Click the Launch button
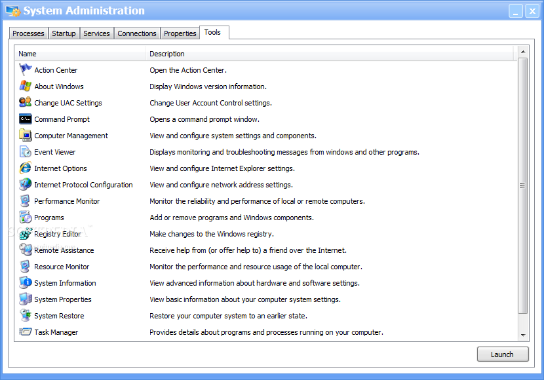 click(503, 354)
